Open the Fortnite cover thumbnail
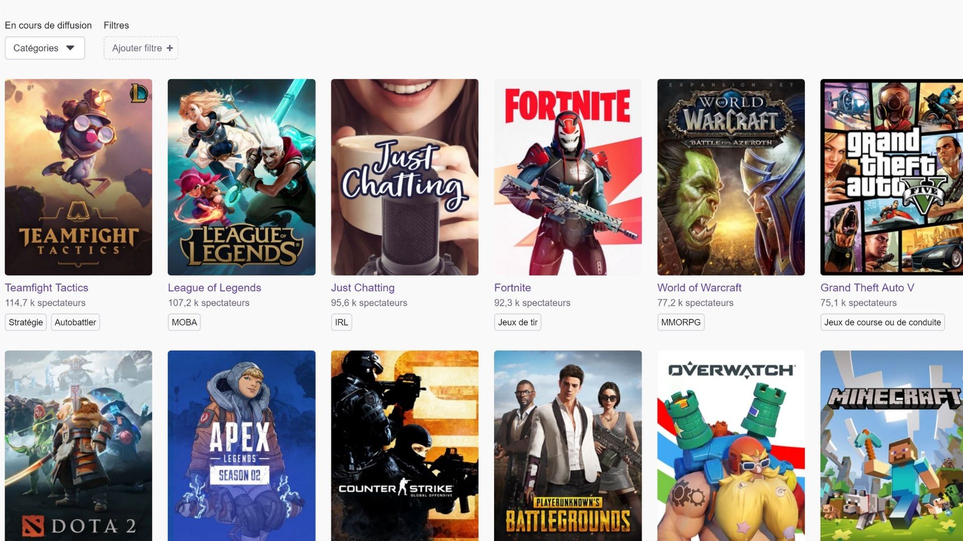 tap(568, 177)
